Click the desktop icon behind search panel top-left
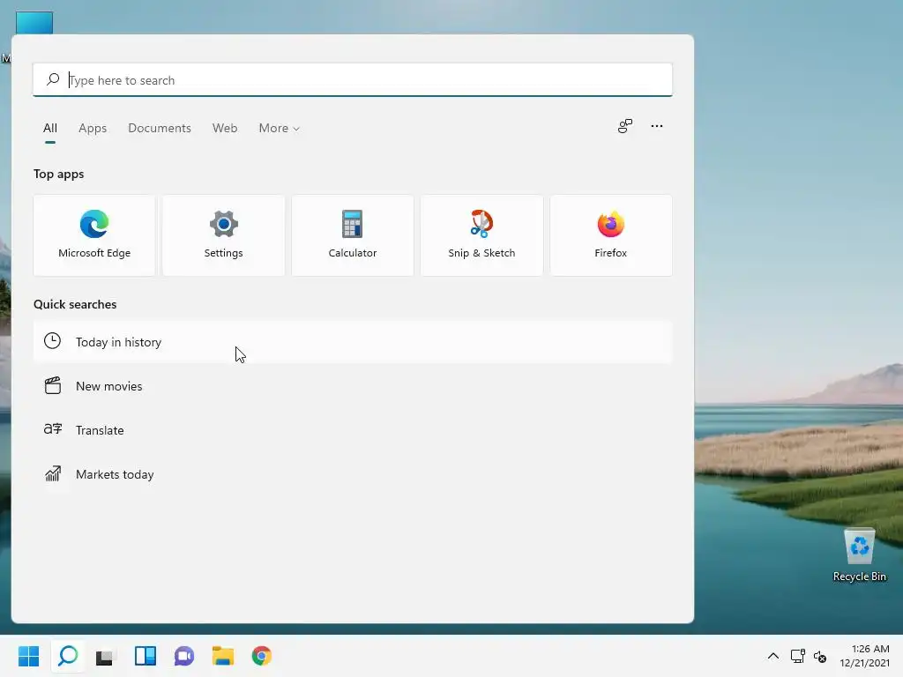The width and height of the screenshot is (903, 677). point(34,22)
